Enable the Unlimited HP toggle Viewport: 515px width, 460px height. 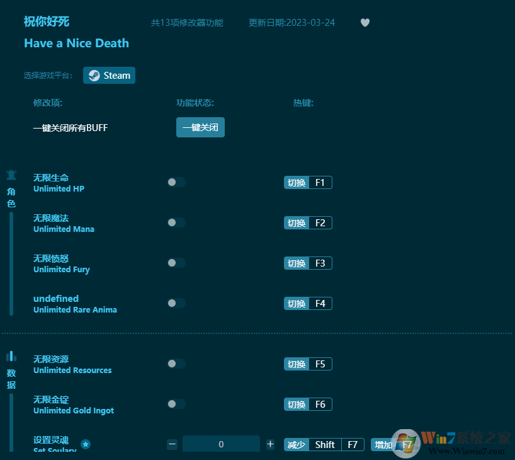pos(176,182)
